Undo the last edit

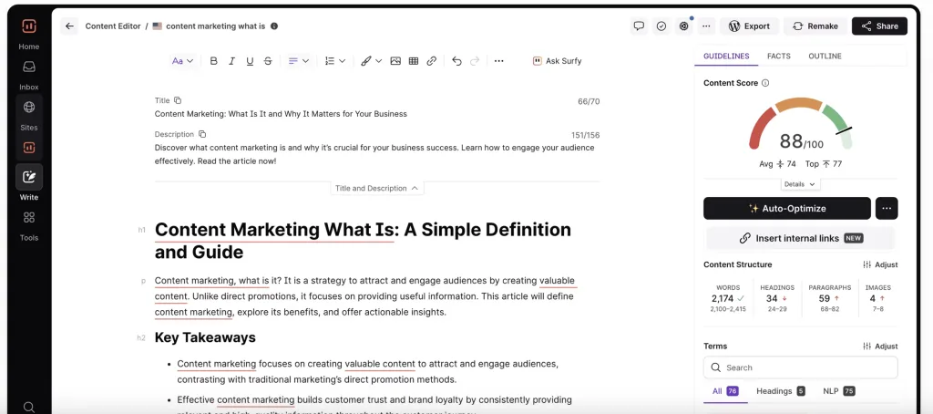pos(456,61)
